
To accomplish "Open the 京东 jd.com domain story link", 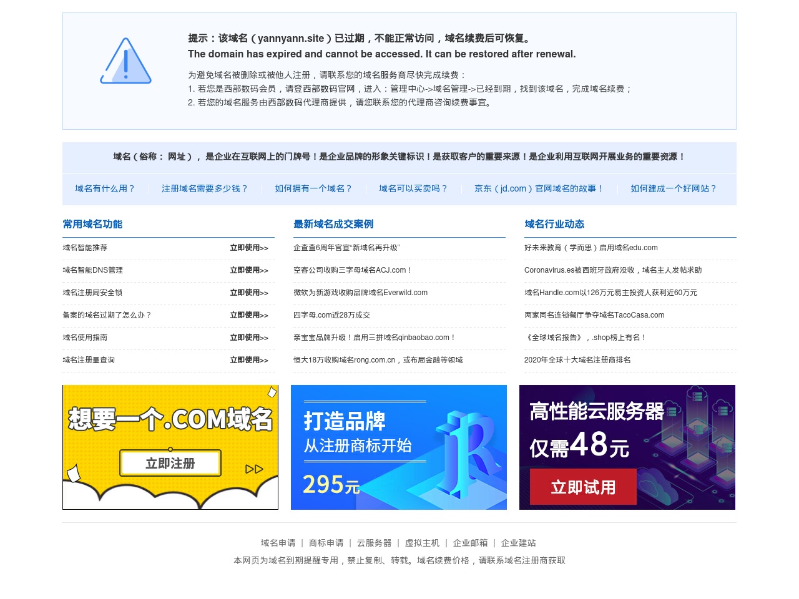I will coord(540,188).
